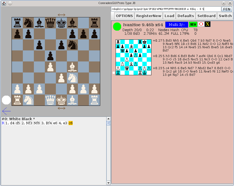The image size is (234, 186).
Task: Open the Defaults menu
Action: [x=186, y=16]
